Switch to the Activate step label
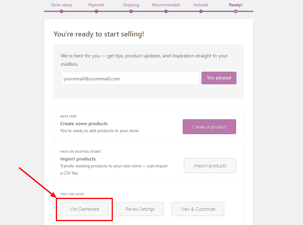The image size is (303, 225). tap(201, 5)
